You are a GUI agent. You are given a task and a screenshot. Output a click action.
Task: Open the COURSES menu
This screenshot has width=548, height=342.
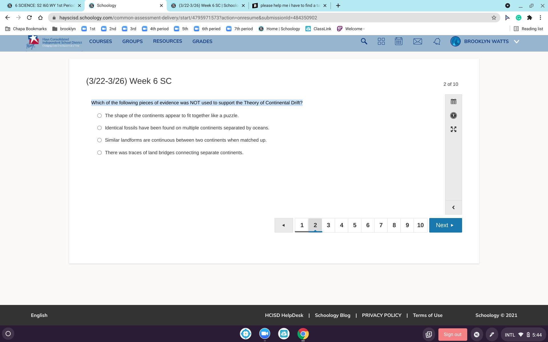coord(100,41)
